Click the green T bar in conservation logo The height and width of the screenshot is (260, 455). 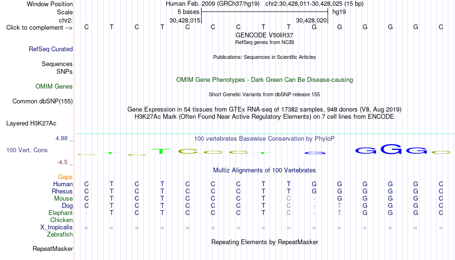[x=161, y=151]
